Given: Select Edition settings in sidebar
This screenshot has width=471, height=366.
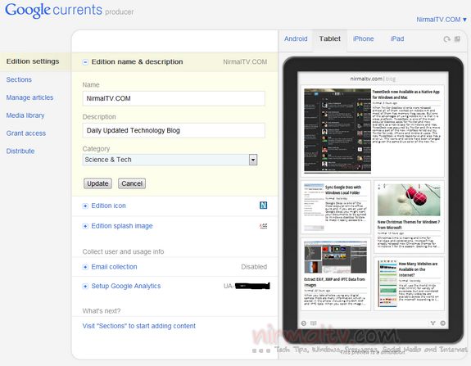Looking at the screenshot, I should [33, 61].
